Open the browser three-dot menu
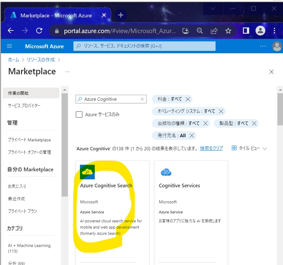Screen dimensions: 283x265 pyautogui.click(x=274, y=31)
